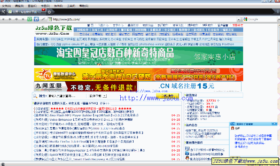Image resolution: width=280 pixels, height=166 pixels.
Task: Click the 九网互联 banner ad
Action: coord(86,87)
